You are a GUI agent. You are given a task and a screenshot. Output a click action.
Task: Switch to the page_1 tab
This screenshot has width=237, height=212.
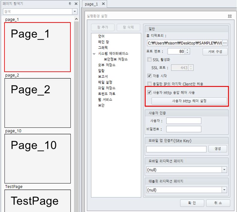click(91, 4)
